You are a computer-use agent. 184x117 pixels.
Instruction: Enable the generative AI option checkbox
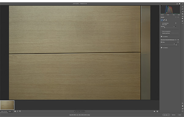tap(161, 23)
